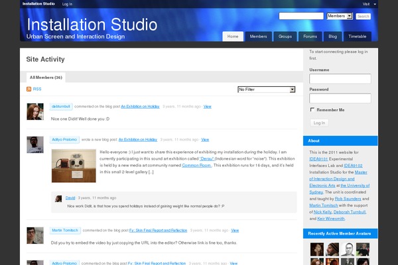
Task: Focus the Username input field
Action: pyautogui.click(x=340, y=79)
